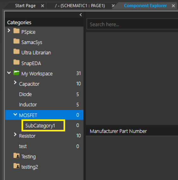Viewport: 178px width, 180px height.
Task: Select the SamacSys folder icon
Action: coord(16,41)
